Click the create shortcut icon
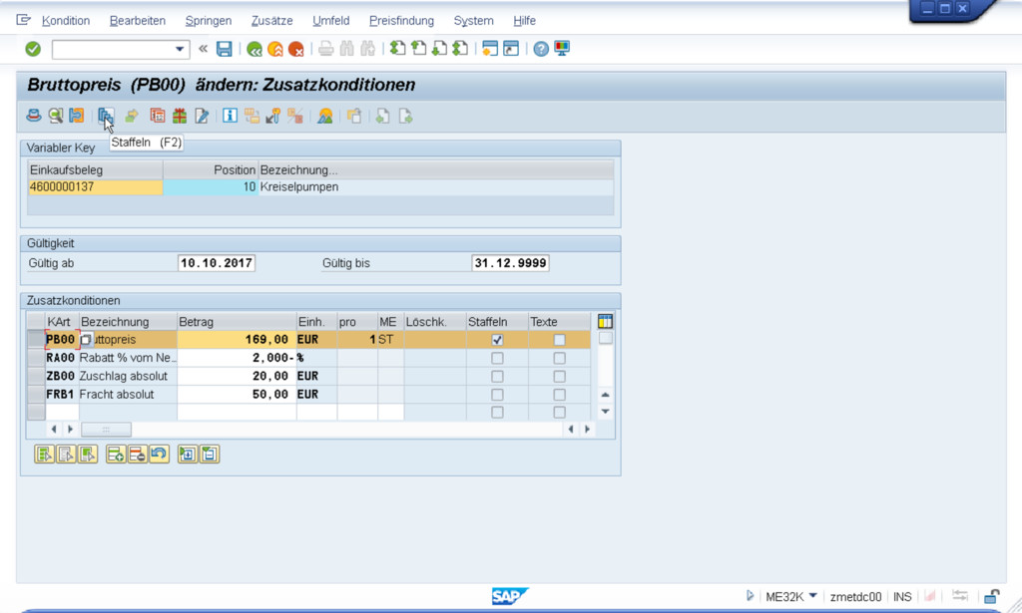 pyautogui.click(x=511, y=48)
